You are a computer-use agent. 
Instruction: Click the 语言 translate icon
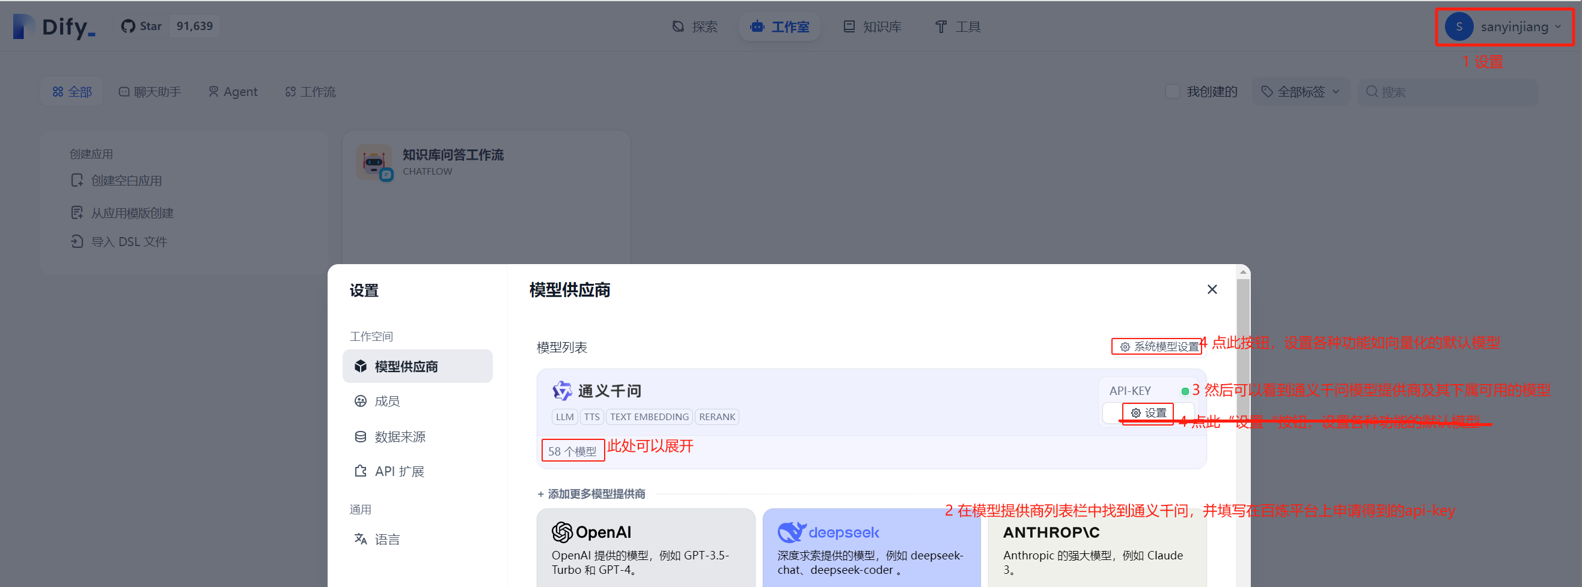pyautogui.click(x=361, y=539)
